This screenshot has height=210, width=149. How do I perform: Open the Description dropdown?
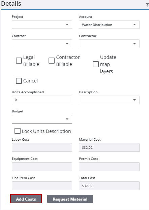click(109, 100)
